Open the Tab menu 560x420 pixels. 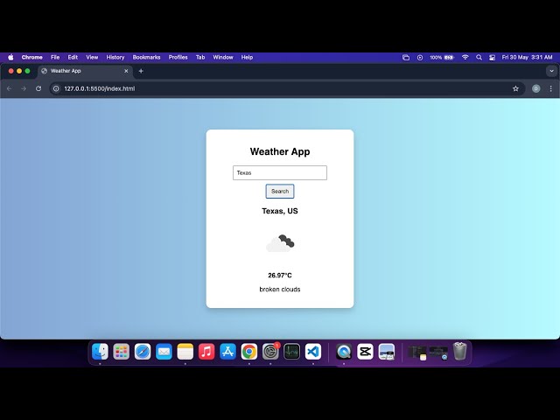click(200, 57)
